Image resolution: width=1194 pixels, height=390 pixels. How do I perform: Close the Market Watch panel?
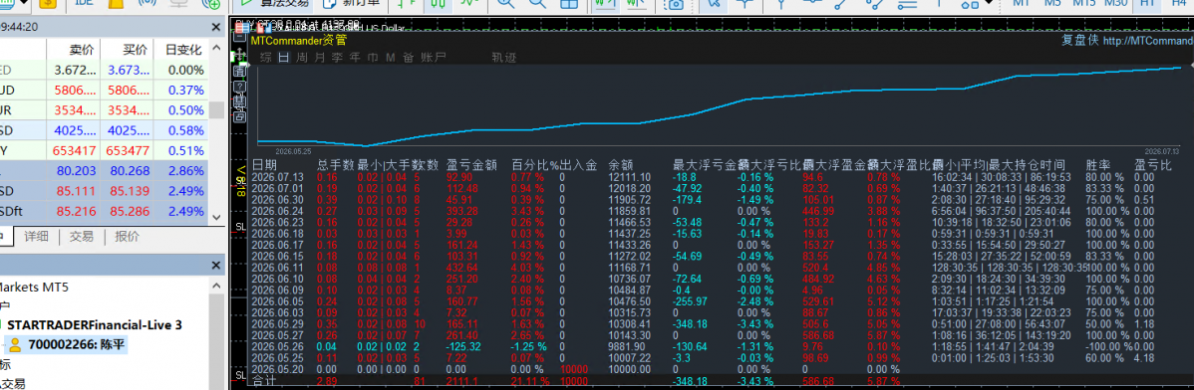(x=217, y=27)
